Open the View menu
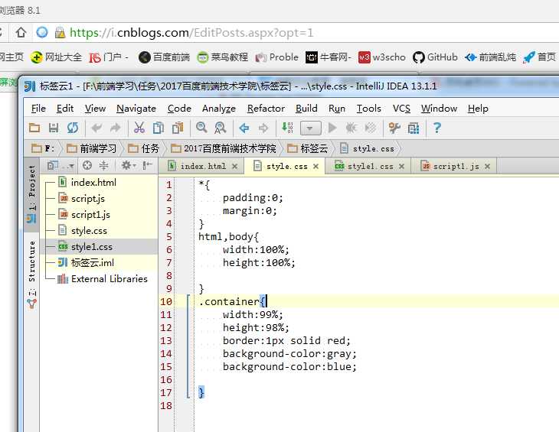559x432 pixels. [95, 109]
